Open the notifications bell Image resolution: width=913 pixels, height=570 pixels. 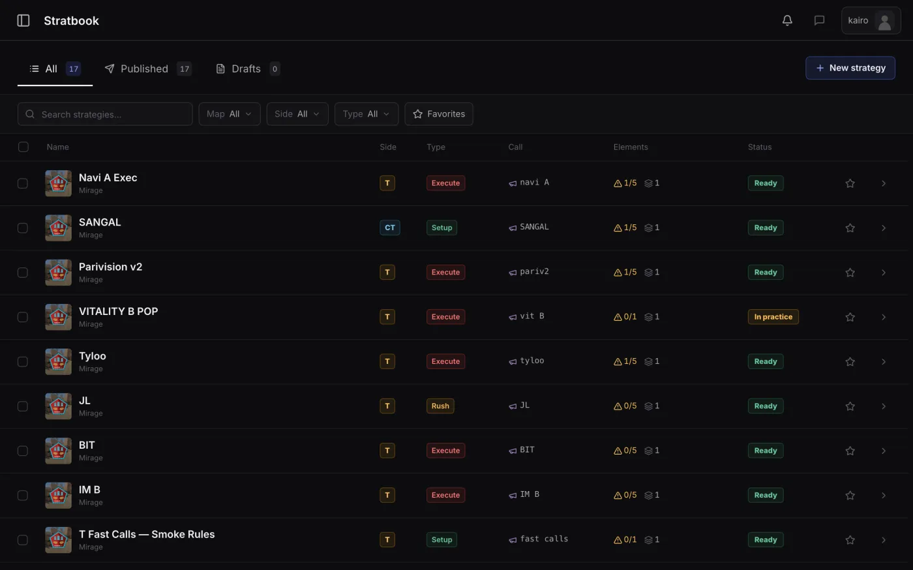pyautogui.click(x=787, y=20)
